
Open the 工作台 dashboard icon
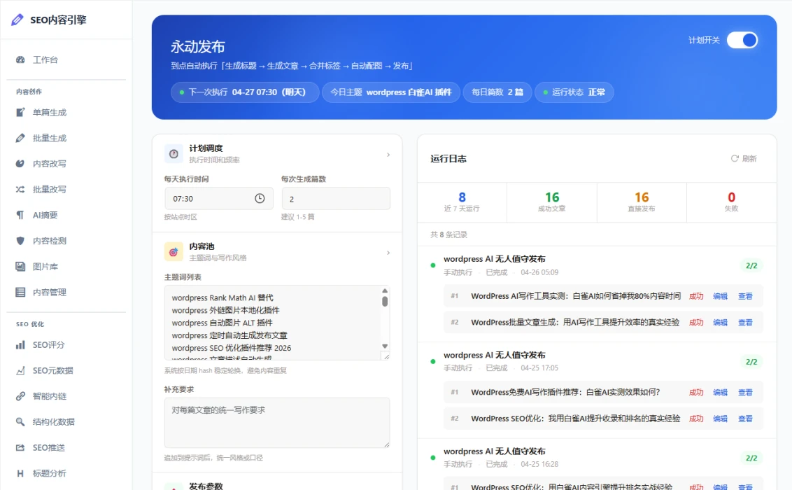click(20, 59)
